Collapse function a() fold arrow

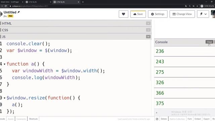tap(4, 64)
